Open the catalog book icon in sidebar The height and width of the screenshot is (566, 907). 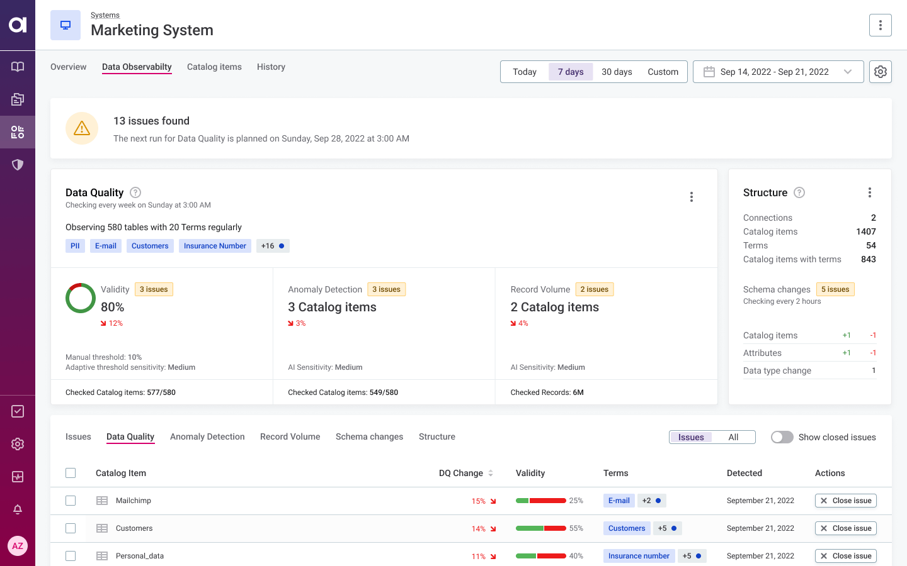click(x=17, y=67)
